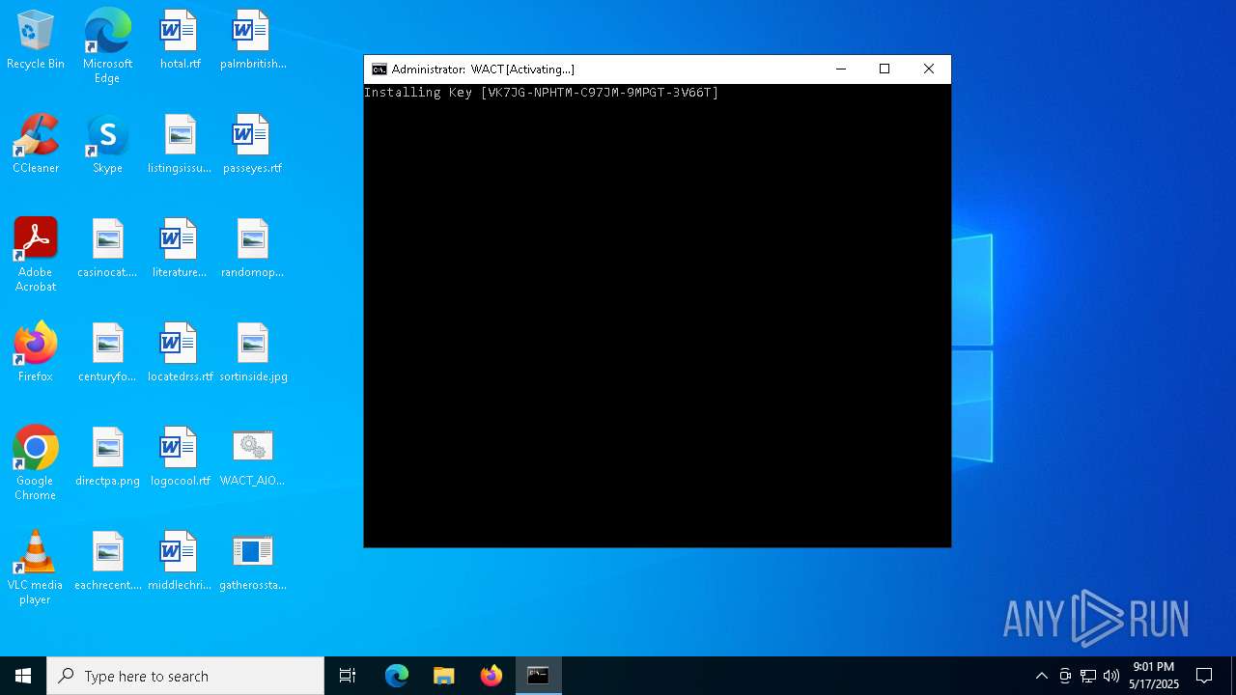This screenshot has height=695, width=1236.
Task: Click the Installing Key text line
Action: click(542, 93)
